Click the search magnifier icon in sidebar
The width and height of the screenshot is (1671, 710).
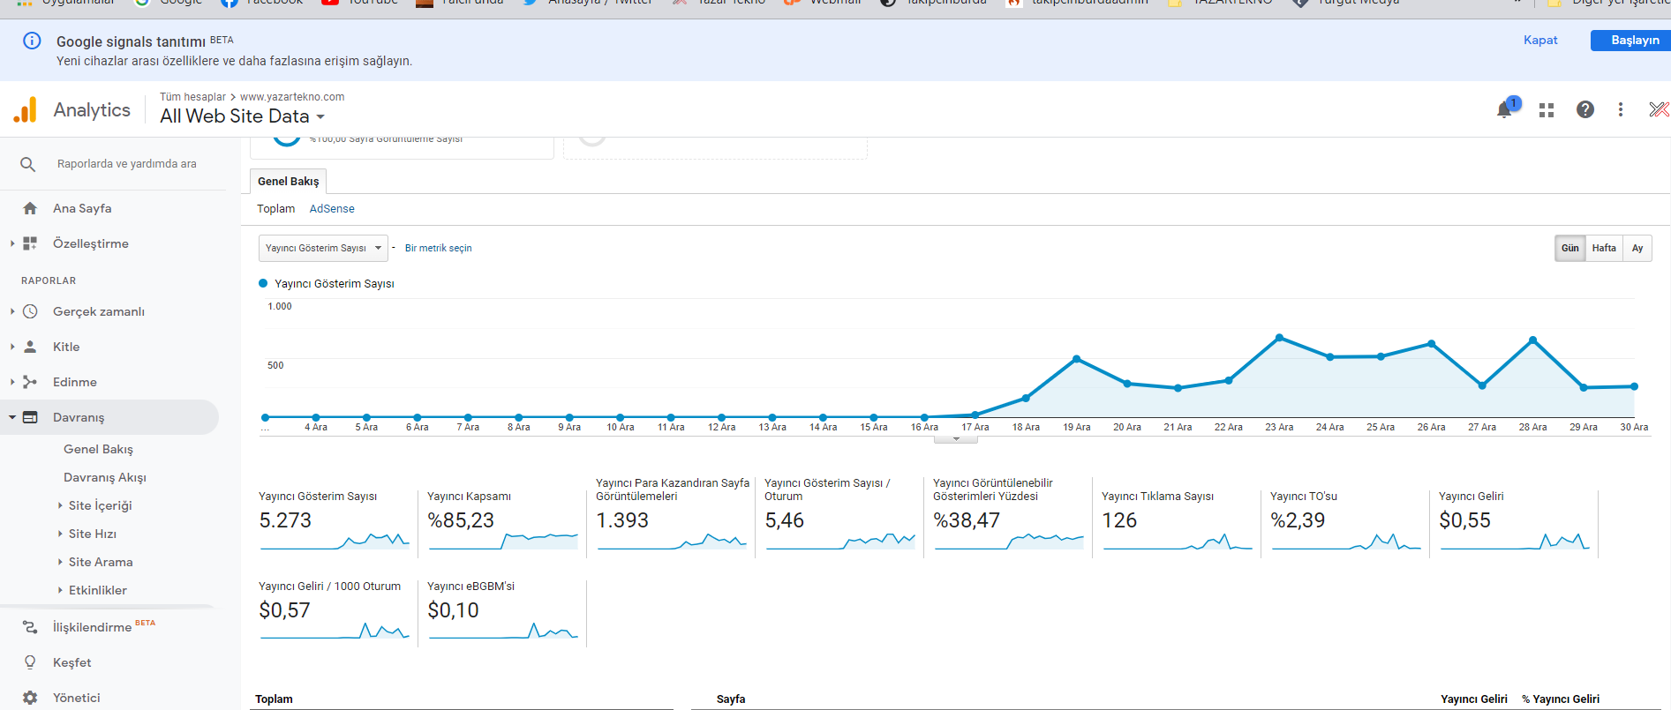click(x=28, y=164)
